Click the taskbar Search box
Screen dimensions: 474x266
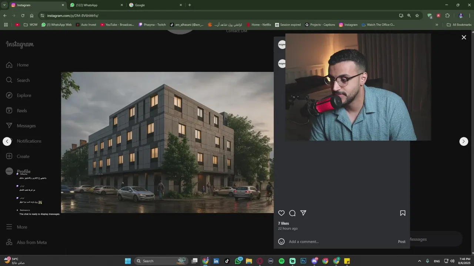point(161,261)
